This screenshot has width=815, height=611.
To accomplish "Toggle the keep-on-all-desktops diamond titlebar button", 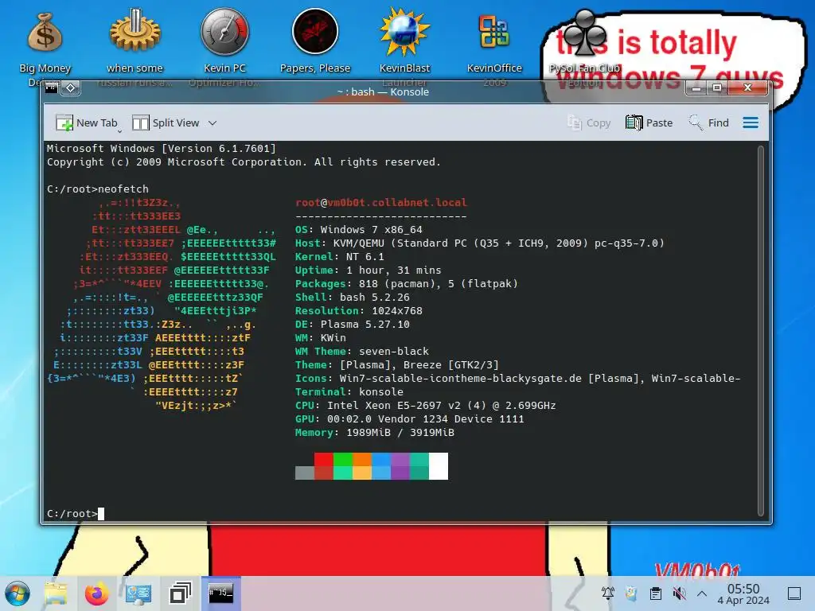I will (x=71, y=88).
